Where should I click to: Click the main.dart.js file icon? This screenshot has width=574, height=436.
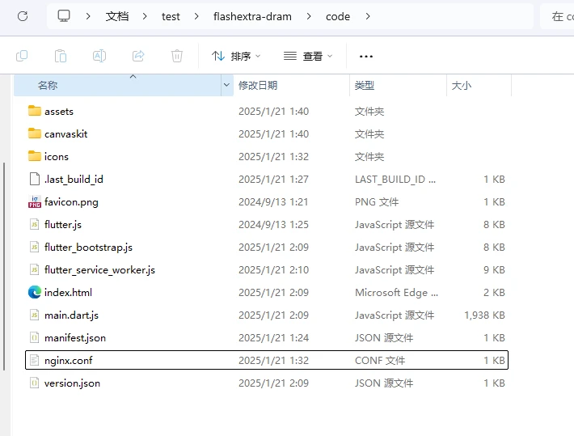coord(35,315)
